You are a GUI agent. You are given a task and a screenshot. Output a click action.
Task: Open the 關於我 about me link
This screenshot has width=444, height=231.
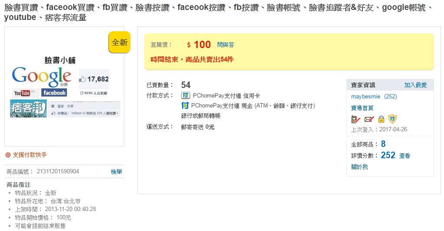tap(359, 167)
